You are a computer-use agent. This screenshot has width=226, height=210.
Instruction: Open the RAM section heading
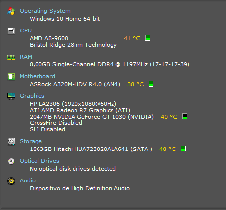(x=26, y=57)
